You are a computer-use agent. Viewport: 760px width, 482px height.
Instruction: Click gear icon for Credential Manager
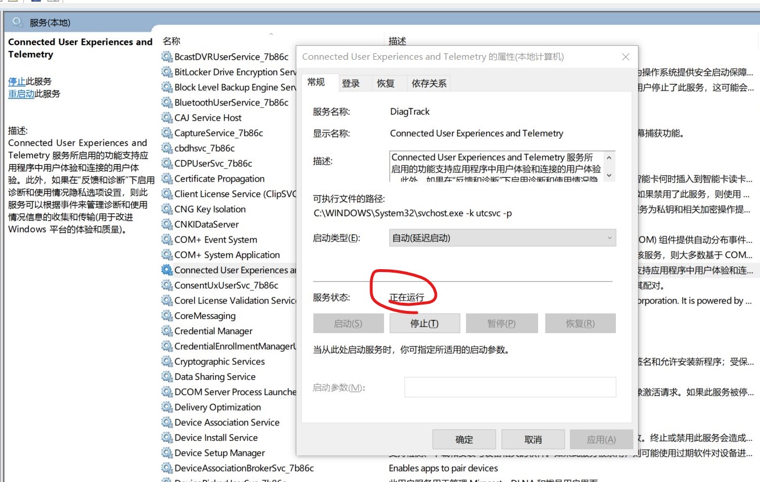click(x=167, y=331)
